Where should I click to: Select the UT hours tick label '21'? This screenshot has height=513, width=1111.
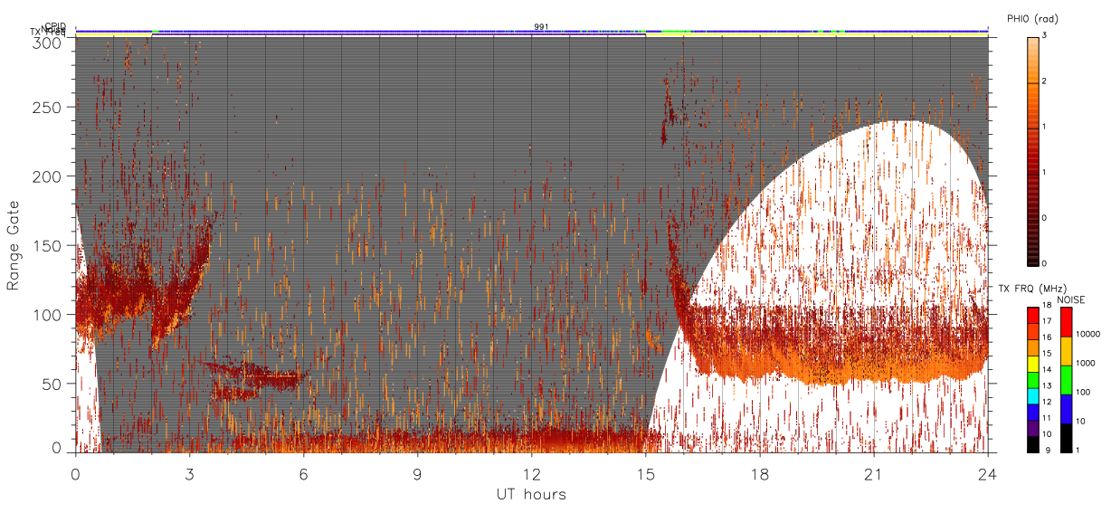[873, 473]
